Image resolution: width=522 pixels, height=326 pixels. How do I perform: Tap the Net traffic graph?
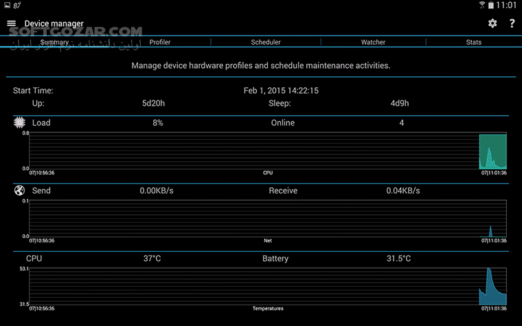[x=268, y=219]
